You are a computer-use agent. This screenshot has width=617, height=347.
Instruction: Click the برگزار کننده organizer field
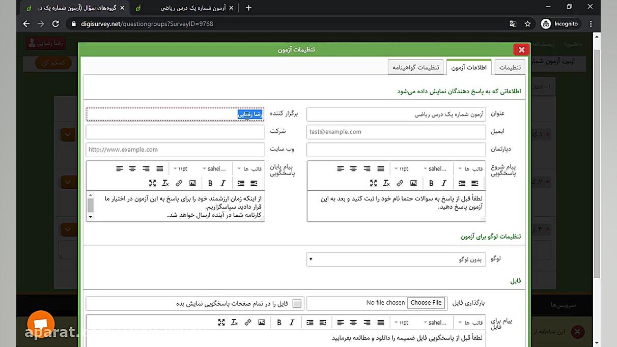click(x=175, y=114)
